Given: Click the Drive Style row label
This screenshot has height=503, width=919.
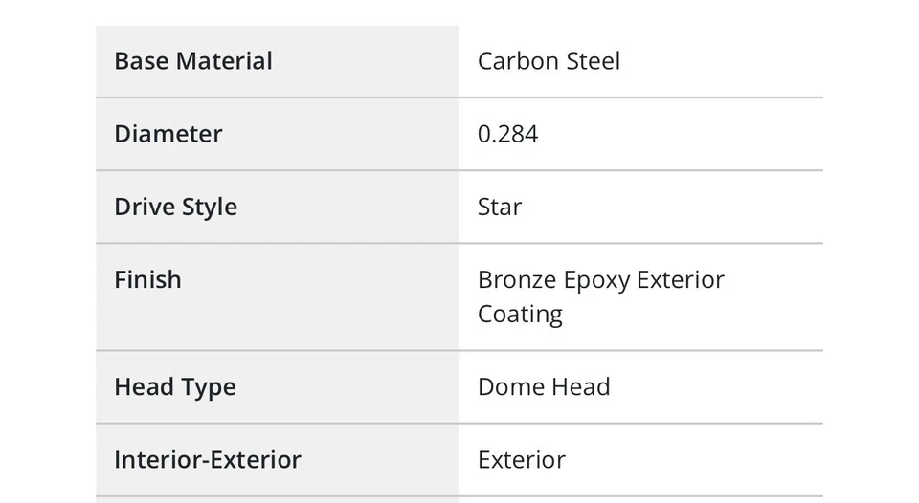Looking at the screenshot, I should click(176, 207).
